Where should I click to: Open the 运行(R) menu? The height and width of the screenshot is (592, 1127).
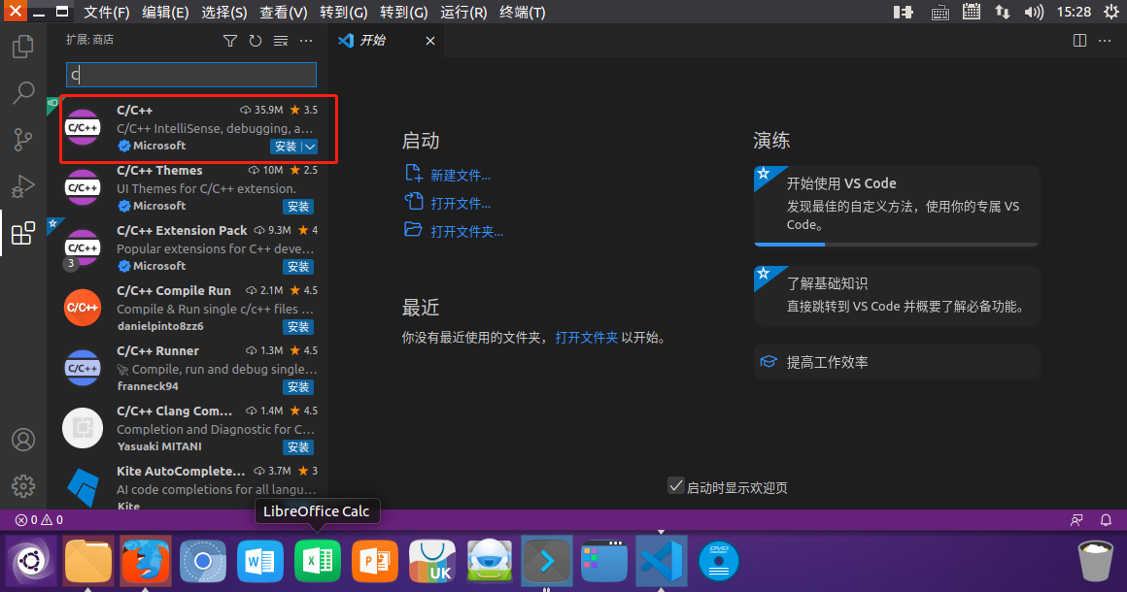[x=463, y=13]
